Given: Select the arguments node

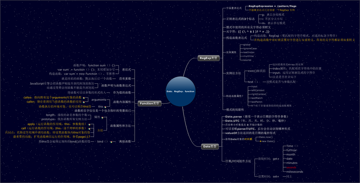Looking at the screenshot, I should [x=99, y=100].
